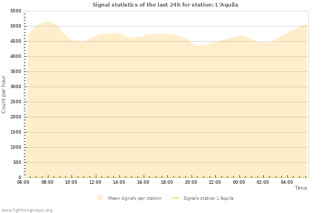Viewport: 332px width, 213px height.
Task: Pick the 20:00 time tick label
Action: coord(191,182)
